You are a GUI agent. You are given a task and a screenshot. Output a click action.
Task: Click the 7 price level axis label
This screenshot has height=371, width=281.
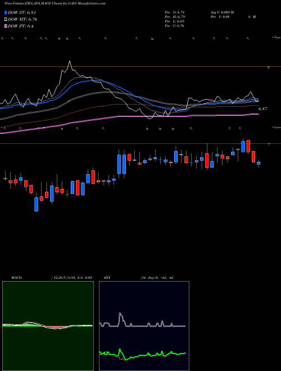click(269, 144)
